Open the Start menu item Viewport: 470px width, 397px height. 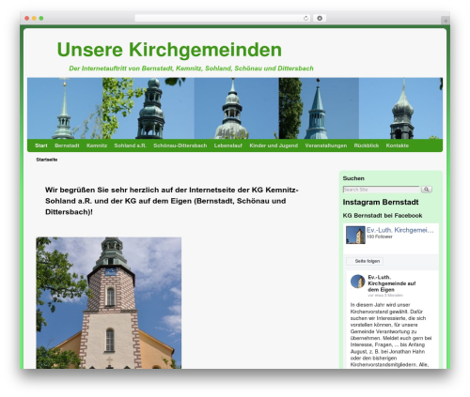tap(41, 145)
